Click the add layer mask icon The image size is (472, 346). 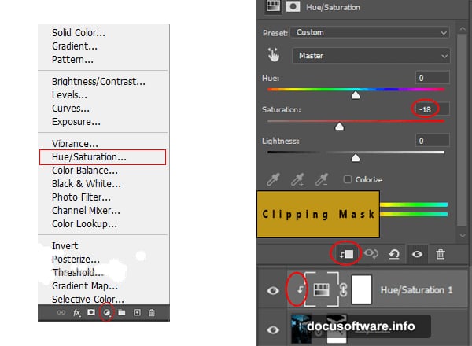(x=92, y=313)
